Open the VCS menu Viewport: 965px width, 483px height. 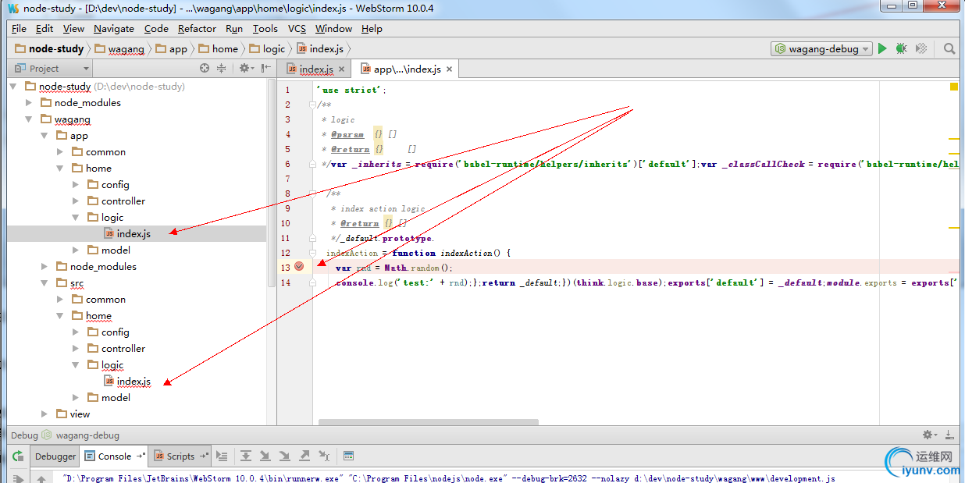297,29
